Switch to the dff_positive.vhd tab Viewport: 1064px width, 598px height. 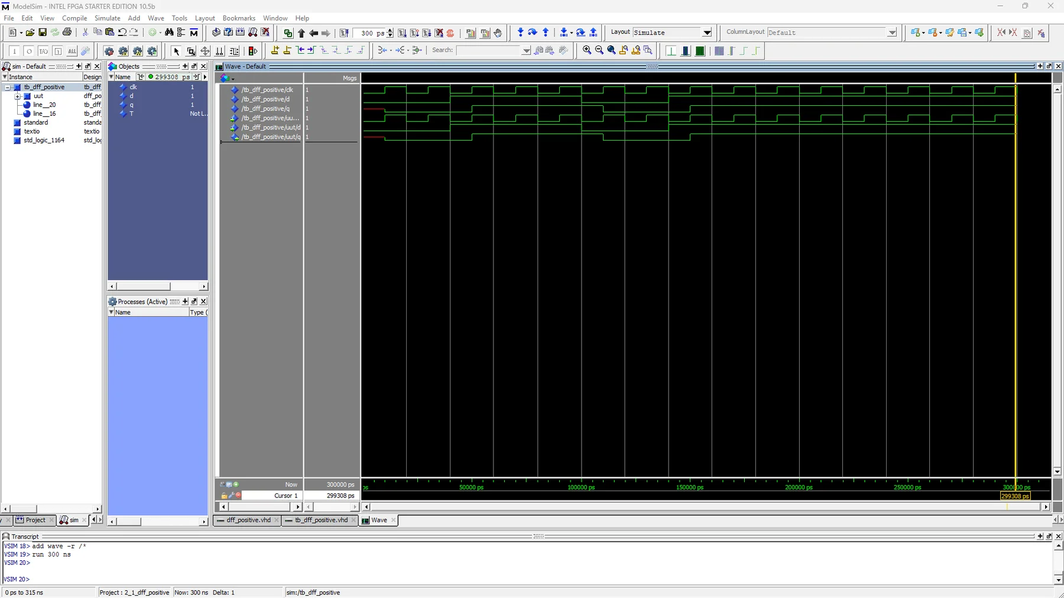248,520
